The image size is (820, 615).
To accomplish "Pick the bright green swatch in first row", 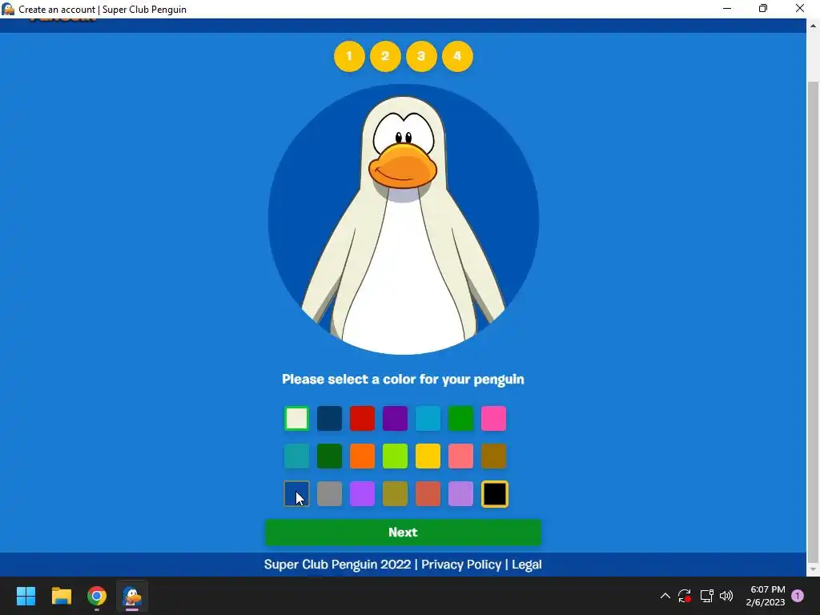I will pyautogui.click(x=460, y=418).
